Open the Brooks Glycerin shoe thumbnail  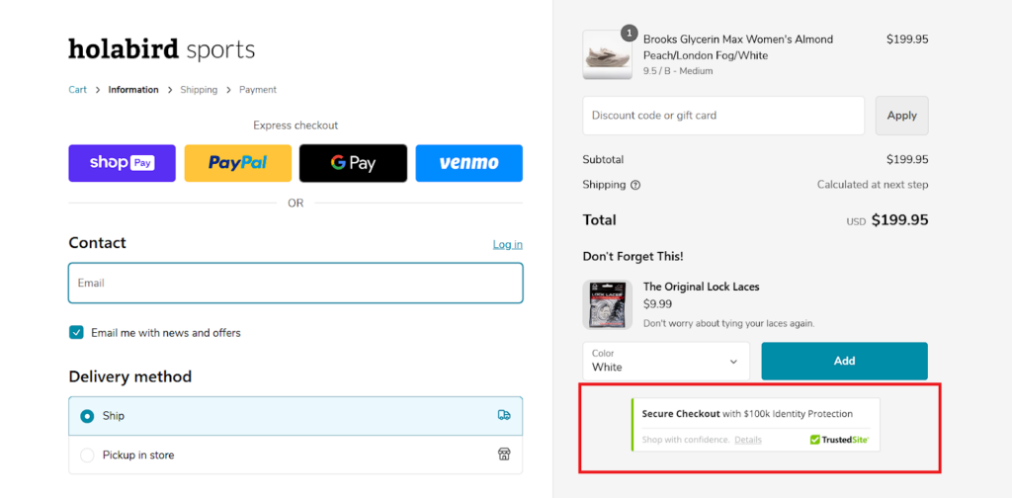(x=608, y=54)
